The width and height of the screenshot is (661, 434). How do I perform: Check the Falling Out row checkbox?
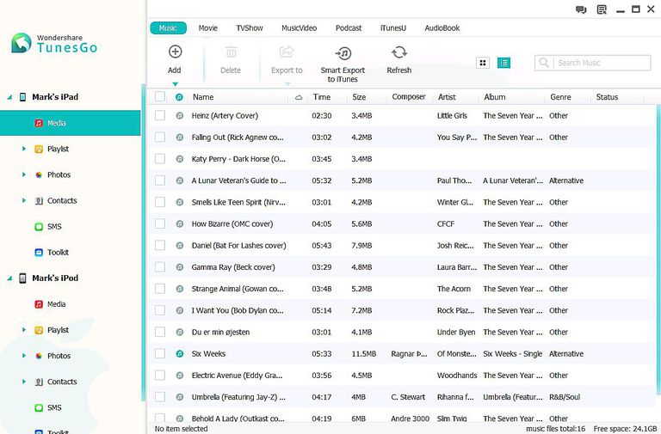pyautogui.click(x=160, y=138)
